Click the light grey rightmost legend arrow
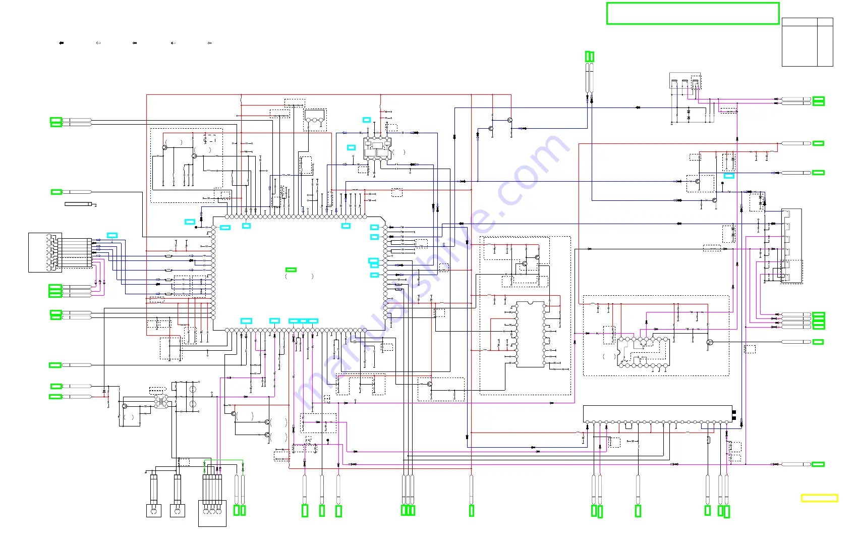 pyautogui.click(x=209, y=43)
